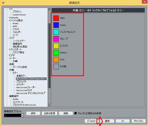Select 編集操作 under スコア
148x126 pixels.
(17, 44)
